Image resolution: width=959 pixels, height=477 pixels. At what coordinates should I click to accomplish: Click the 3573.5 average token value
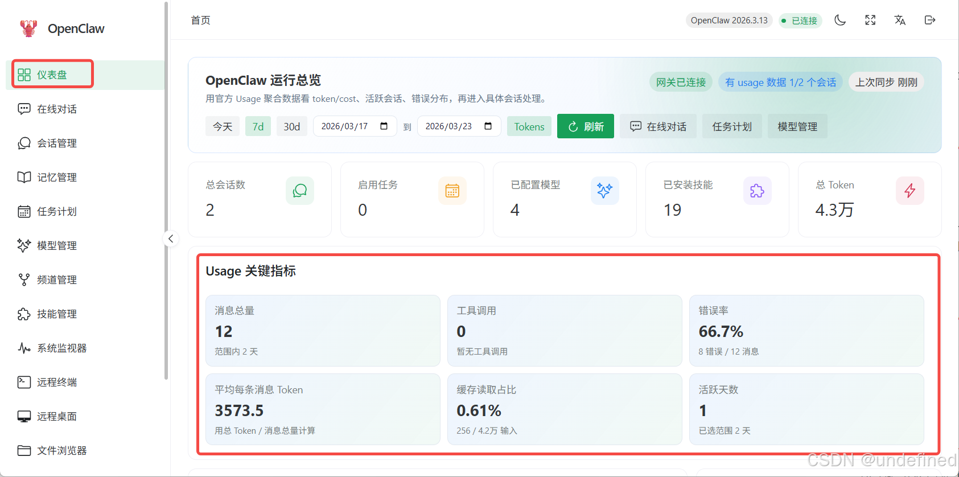pyautogui.click(x=239, y=410)
